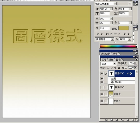Toggle lock image pixels brush icon

[112, 68]
